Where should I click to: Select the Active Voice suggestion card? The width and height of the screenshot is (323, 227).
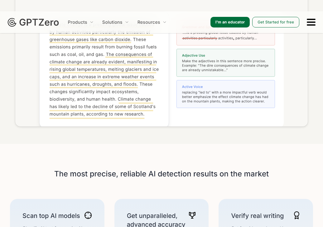tap(225, 94)
